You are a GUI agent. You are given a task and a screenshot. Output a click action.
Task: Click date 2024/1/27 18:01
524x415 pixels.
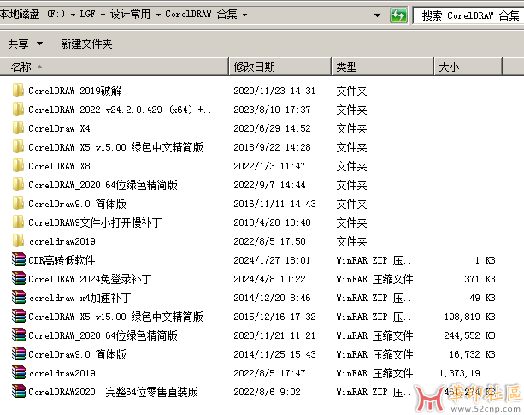pyautogui.click(x=272, y=260)
